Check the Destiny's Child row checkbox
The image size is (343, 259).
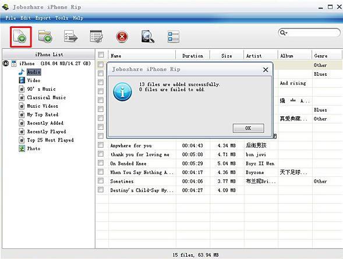tap(101, 190)
